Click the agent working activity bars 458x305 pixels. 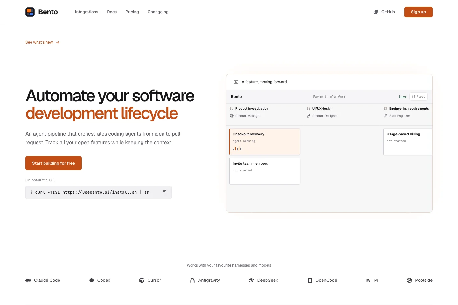pyautogui.click(x=237, y=148)
